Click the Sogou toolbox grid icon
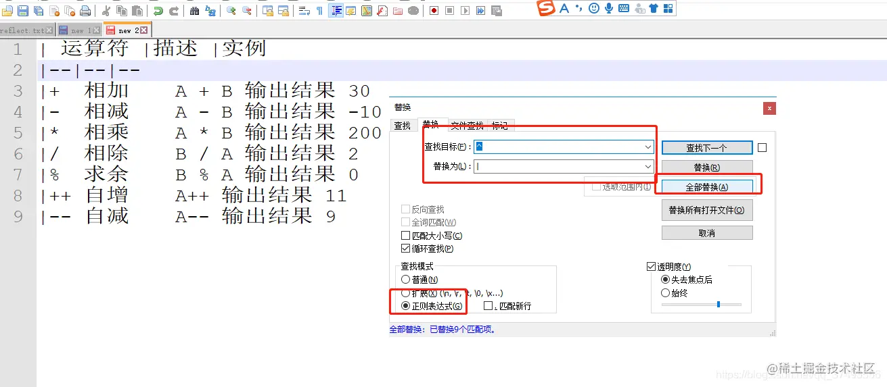 click(x=668, y=8)
